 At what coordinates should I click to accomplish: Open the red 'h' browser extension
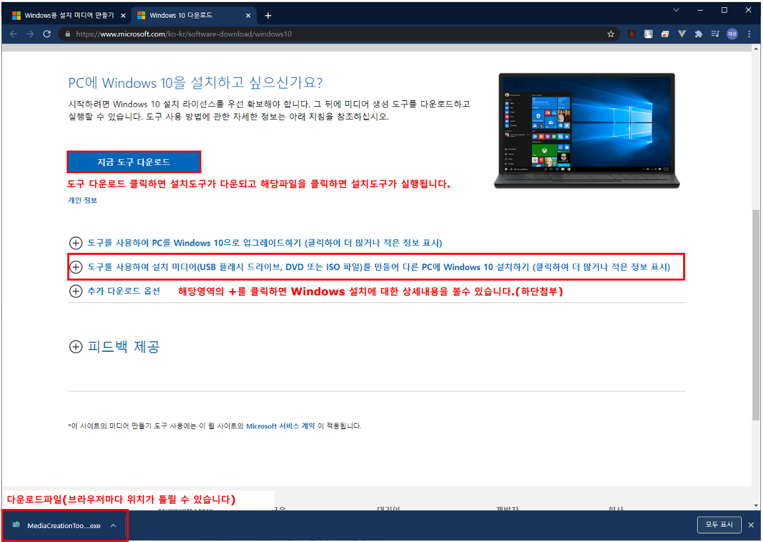coord(632,34)
